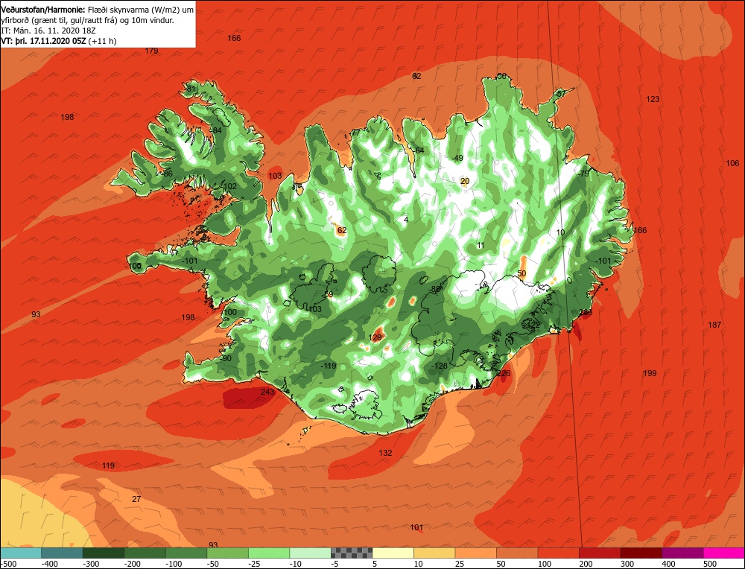
Task: Click the value 27 in the southwest sea
Action: [x=136, y=499]
